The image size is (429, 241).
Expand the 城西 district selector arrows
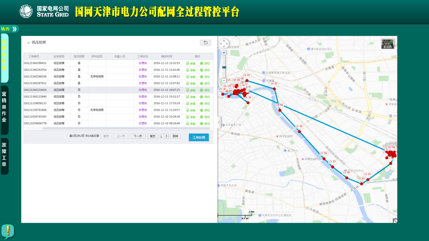click(x=14, y=29)
